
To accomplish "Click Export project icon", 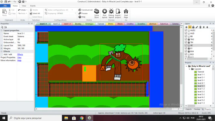I will 118,11.
